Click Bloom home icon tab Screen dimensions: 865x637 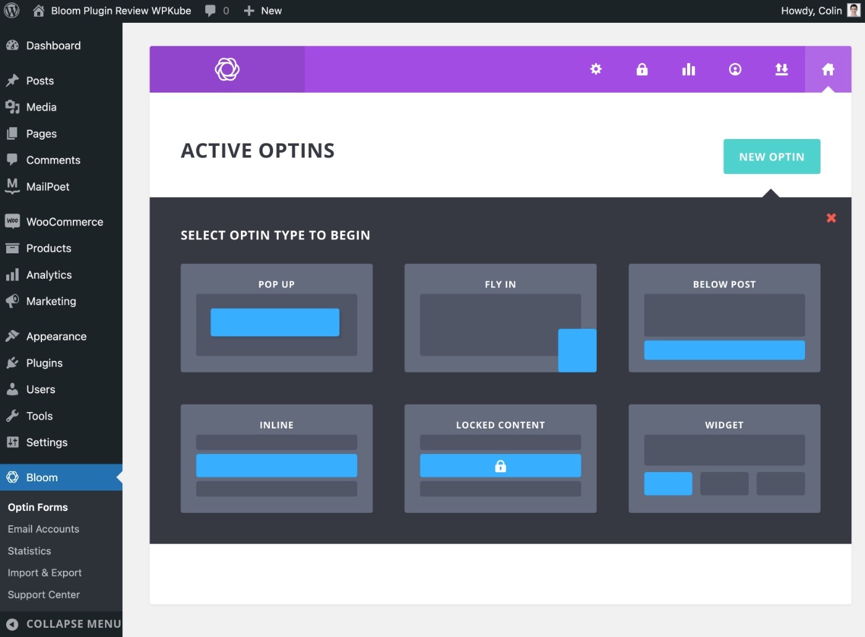coord(828,69)
